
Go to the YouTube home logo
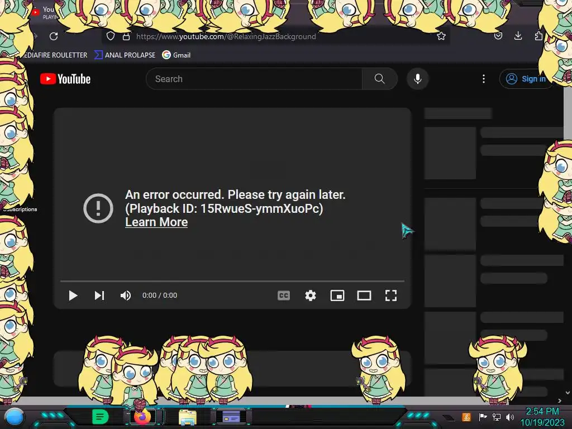point(65,79)
